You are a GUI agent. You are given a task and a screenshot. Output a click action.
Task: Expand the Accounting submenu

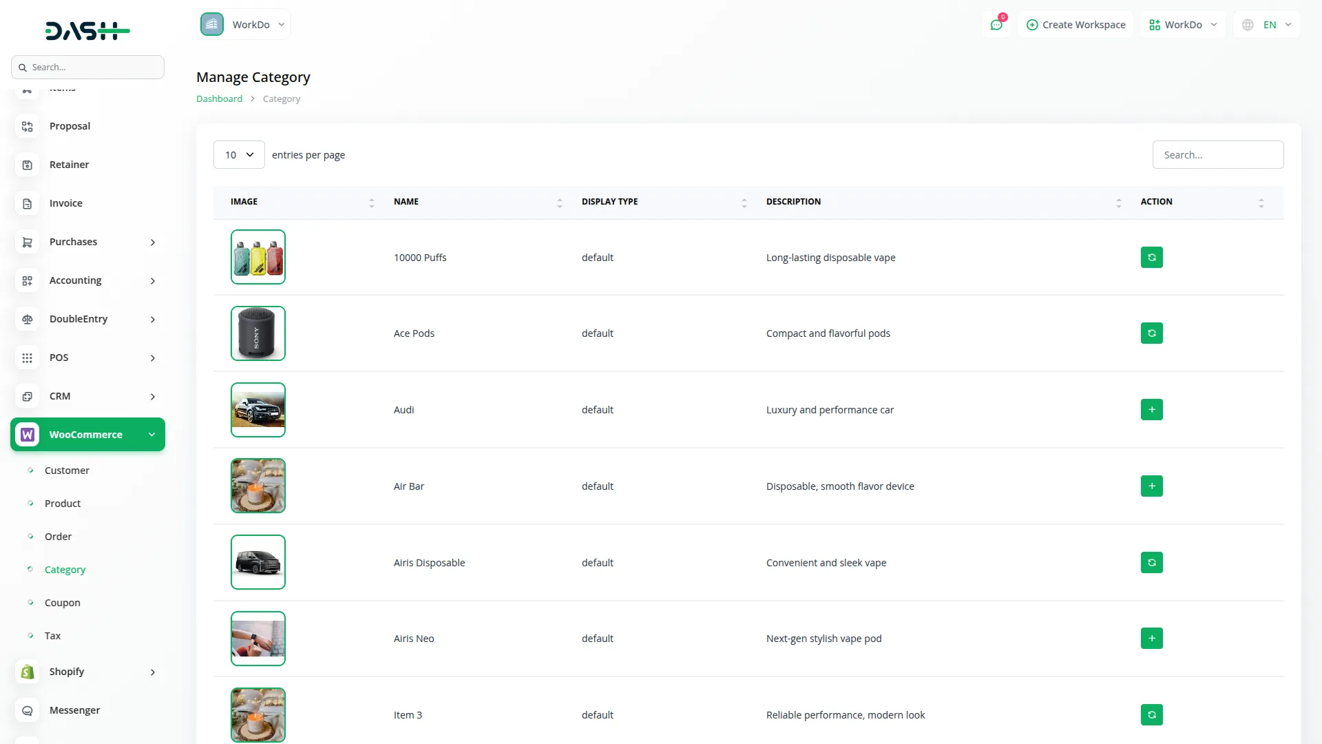click(x=87, y=280)
